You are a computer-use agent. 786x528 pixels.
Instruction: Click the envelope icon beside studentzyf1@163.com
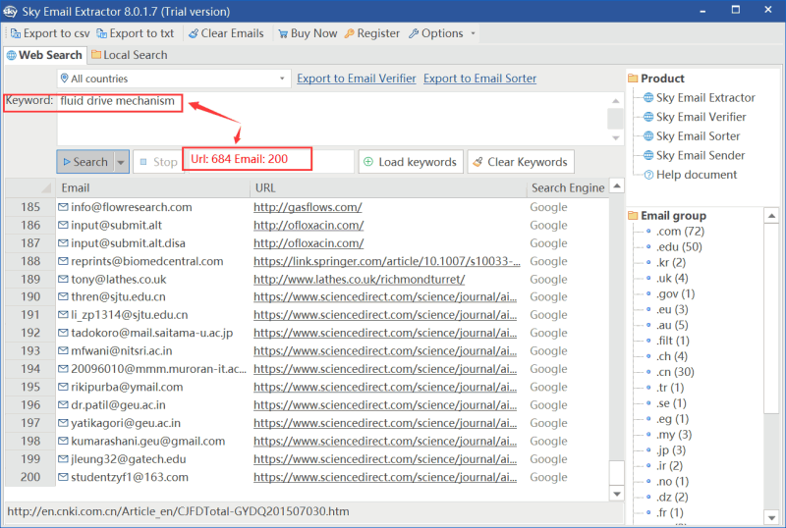tap(63, 477)
